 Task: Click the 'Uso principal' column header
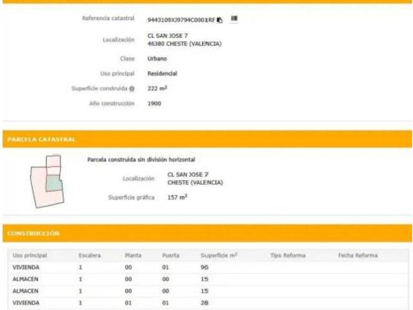30,255
